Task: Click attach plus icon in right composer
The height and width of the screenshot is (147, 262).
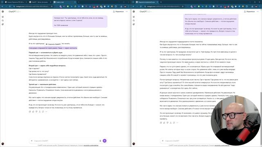Action: point(163,141)
